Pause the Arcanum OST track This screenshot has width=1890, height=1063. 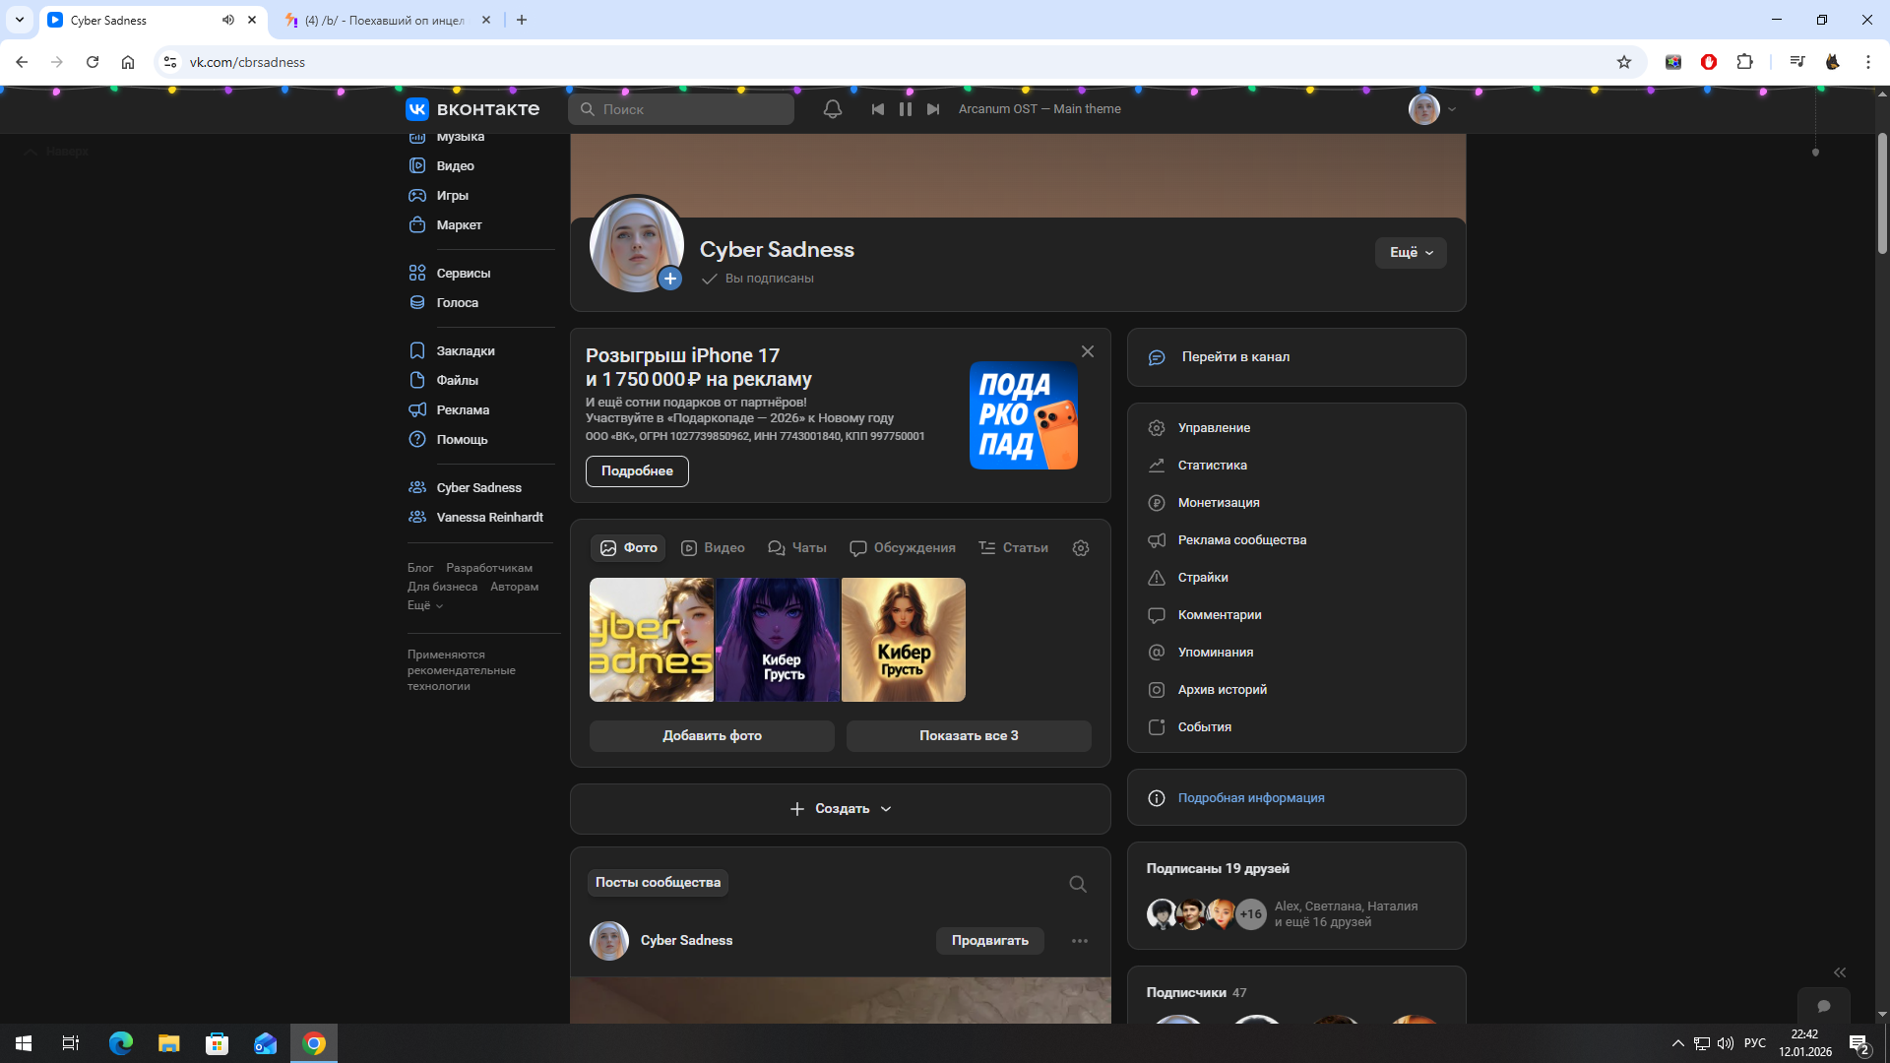pyautogui.click(x=905, y=109)
